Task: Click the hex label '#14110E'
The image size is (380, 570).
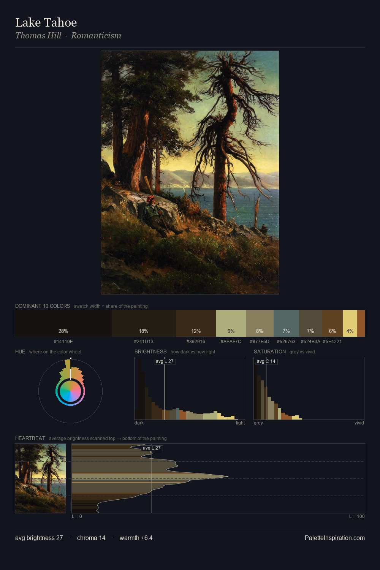Action: pyautogui.click(x=63, y=342)
